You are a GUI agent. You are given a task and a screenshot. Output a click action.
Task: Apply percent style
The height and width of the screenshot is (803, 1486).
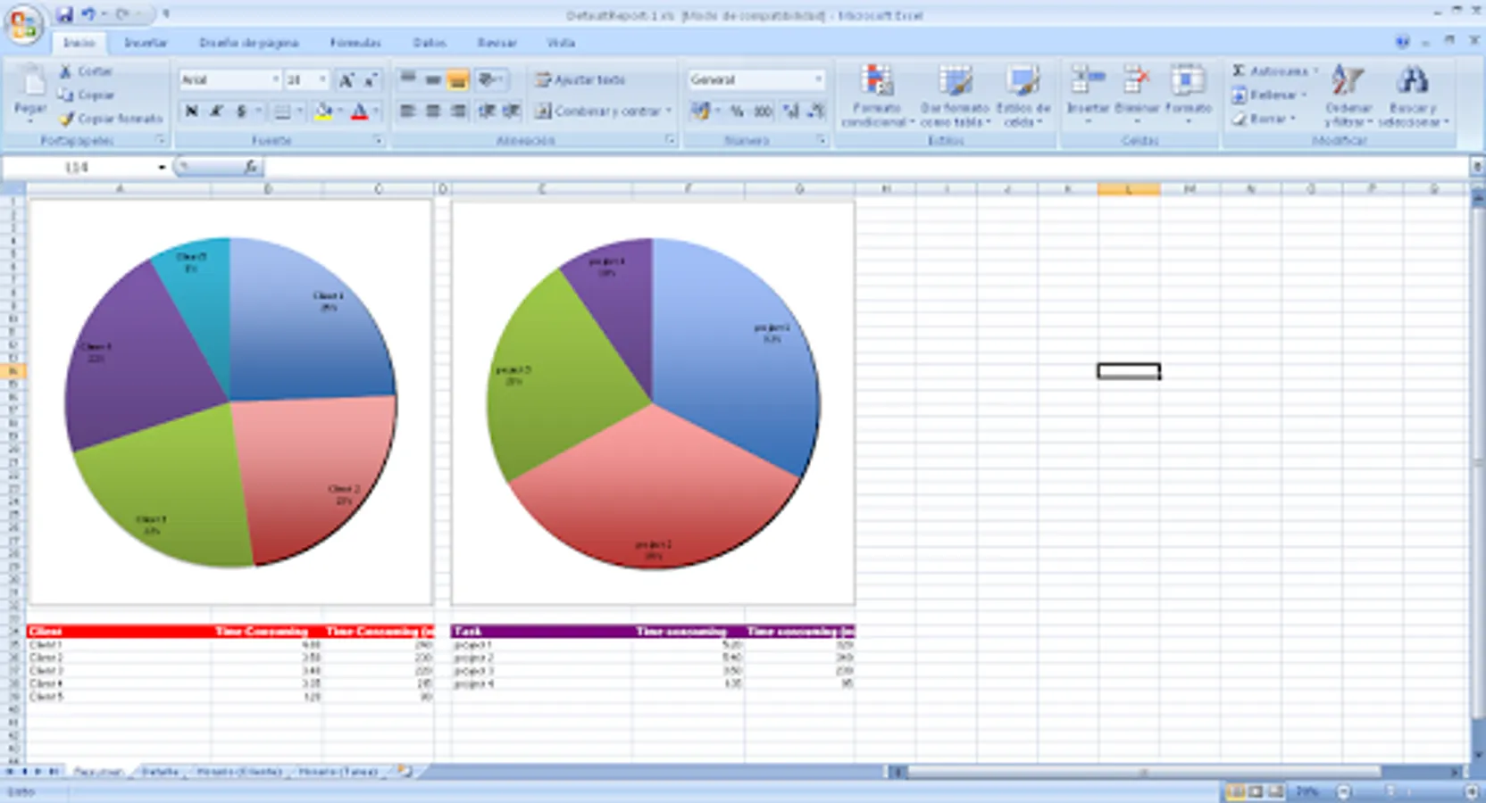click(737, 112)
